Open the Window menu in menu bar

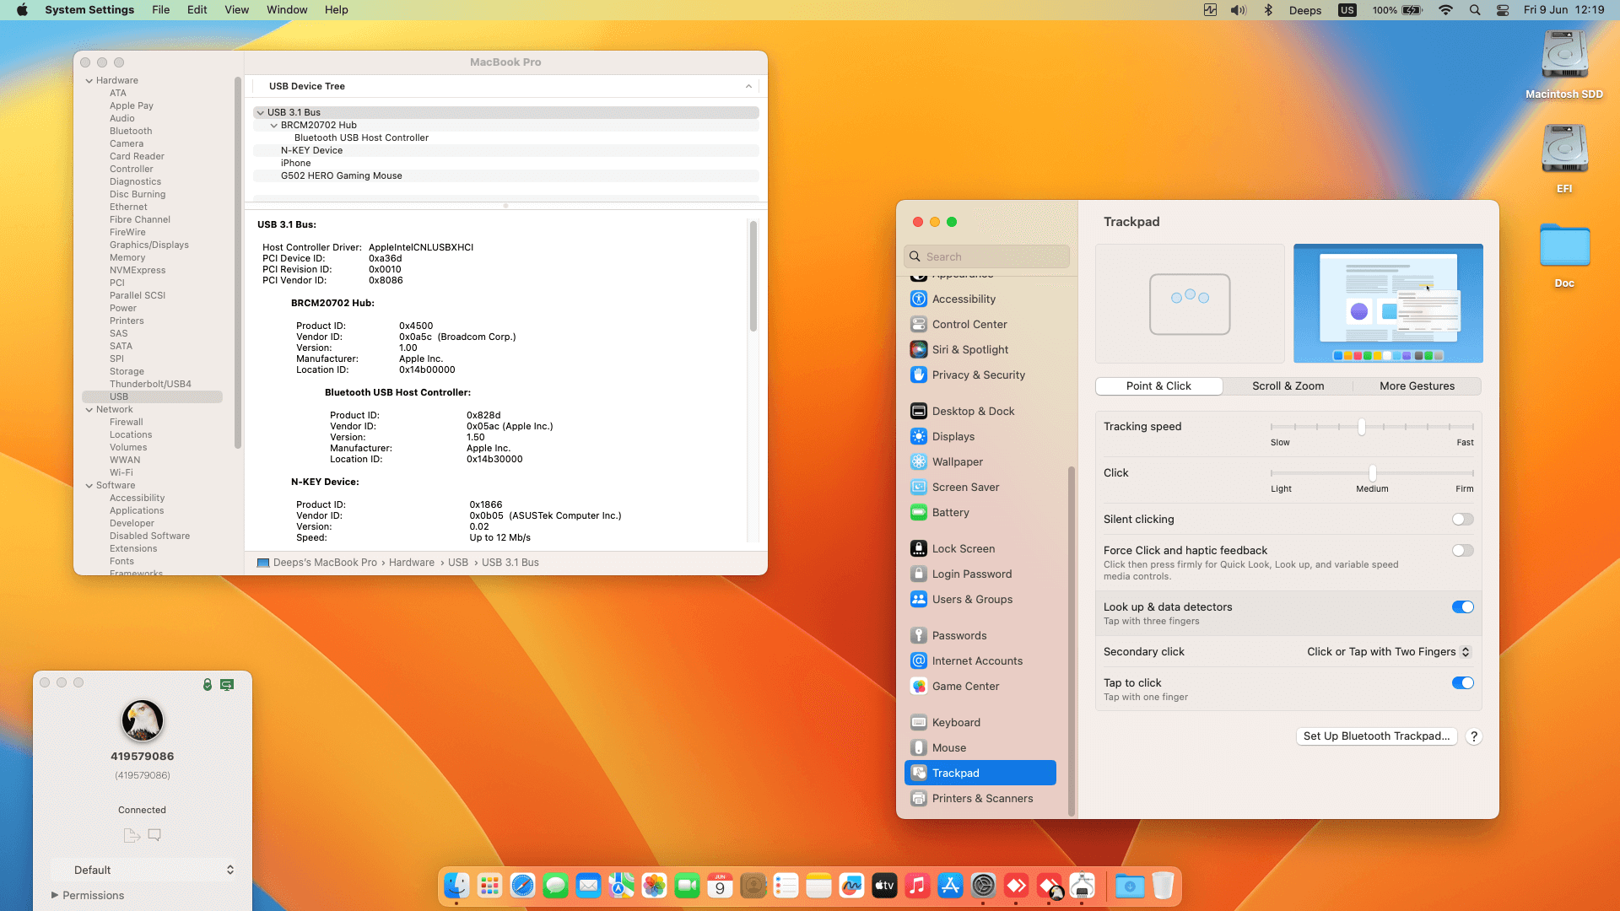(x=286, y=10)
